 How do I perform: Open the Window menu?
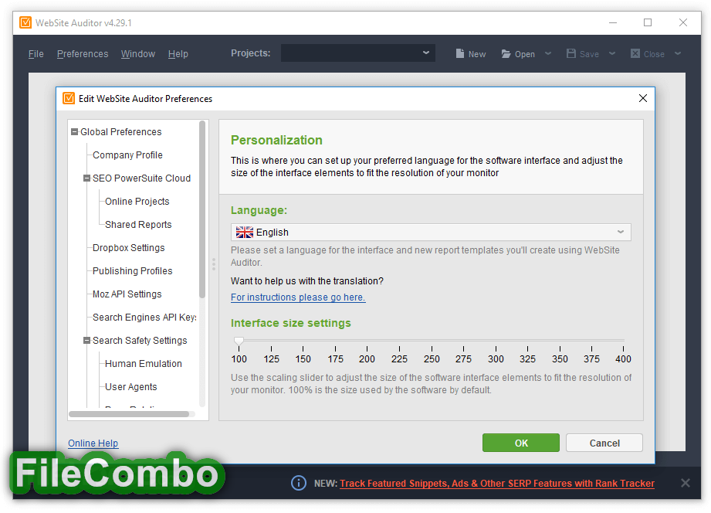click(x=138, y=53)
